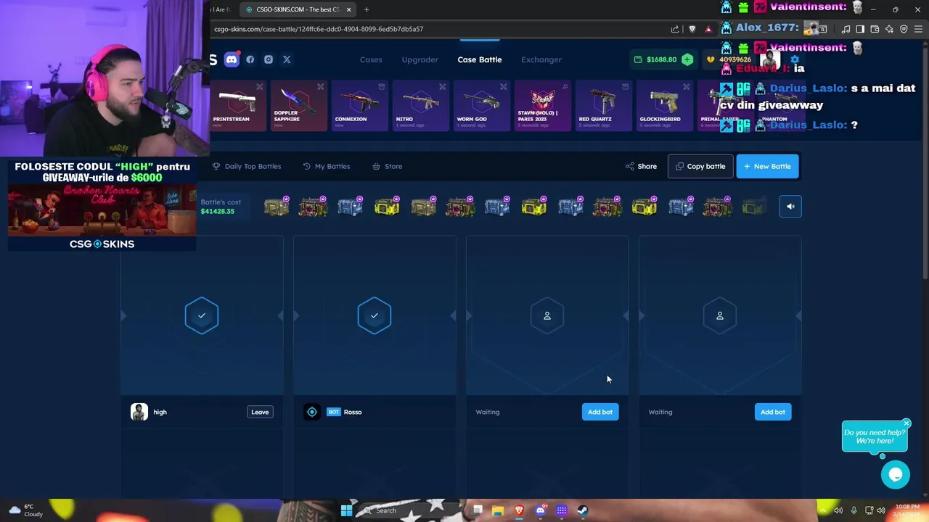929x522 pixels.
Task: Add bot to the third slot
Action: [600, 412]
